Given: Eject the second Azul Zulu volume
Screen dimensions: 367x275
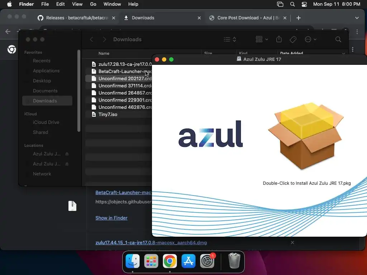Looking at the screenshot, I should click(67, 164).
